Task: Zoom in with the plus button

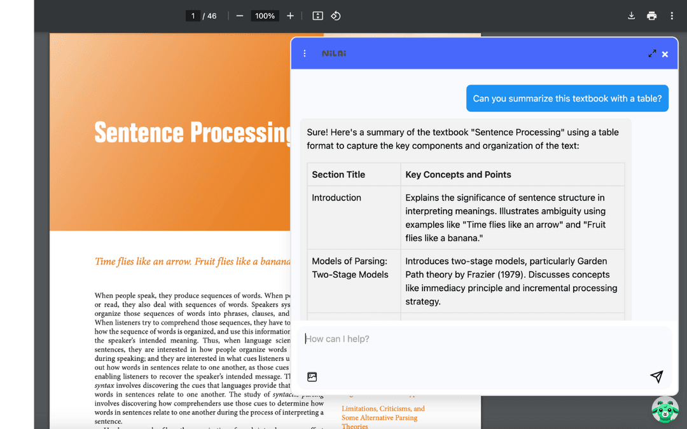Action: (290, 16)
